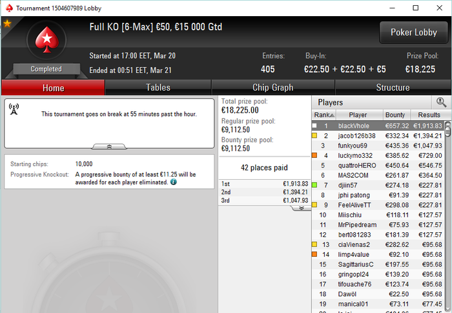Sort players by Bounty column
Viewport: 452px width, 313px height.
pyautogui.click(x=396, y=115)
